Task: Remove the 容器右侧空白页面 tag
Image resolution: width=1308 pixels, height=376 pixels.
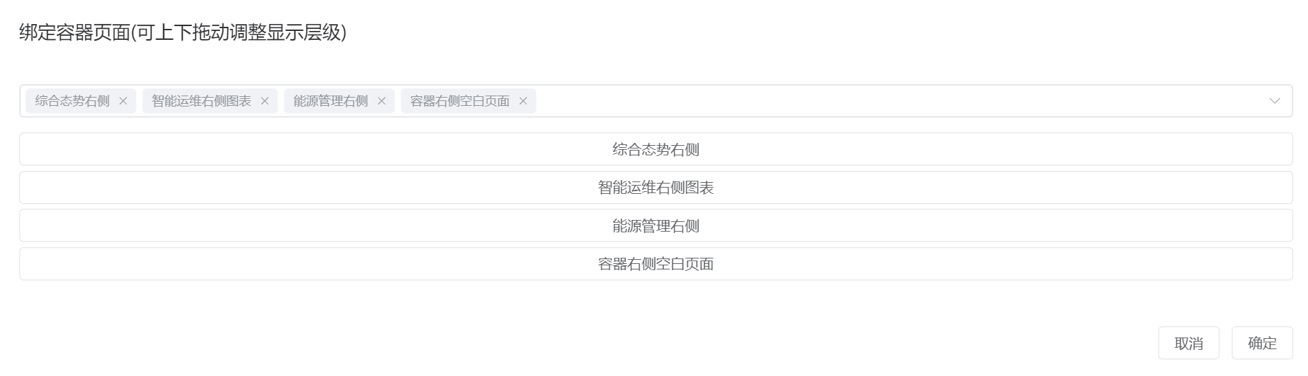Action: 523,101
